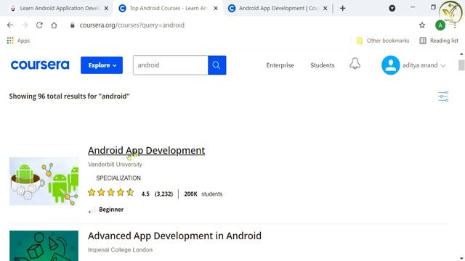
Task: Click the Showing 96 total results text
Action: click(x=70, y=96)
